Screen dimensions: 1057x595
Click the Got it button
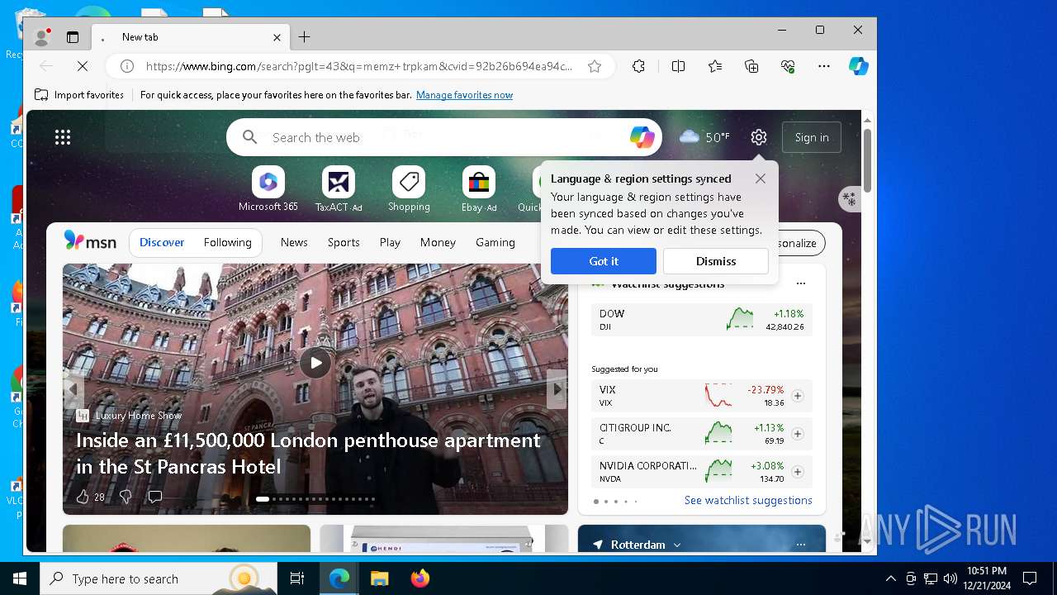[604, 261]
